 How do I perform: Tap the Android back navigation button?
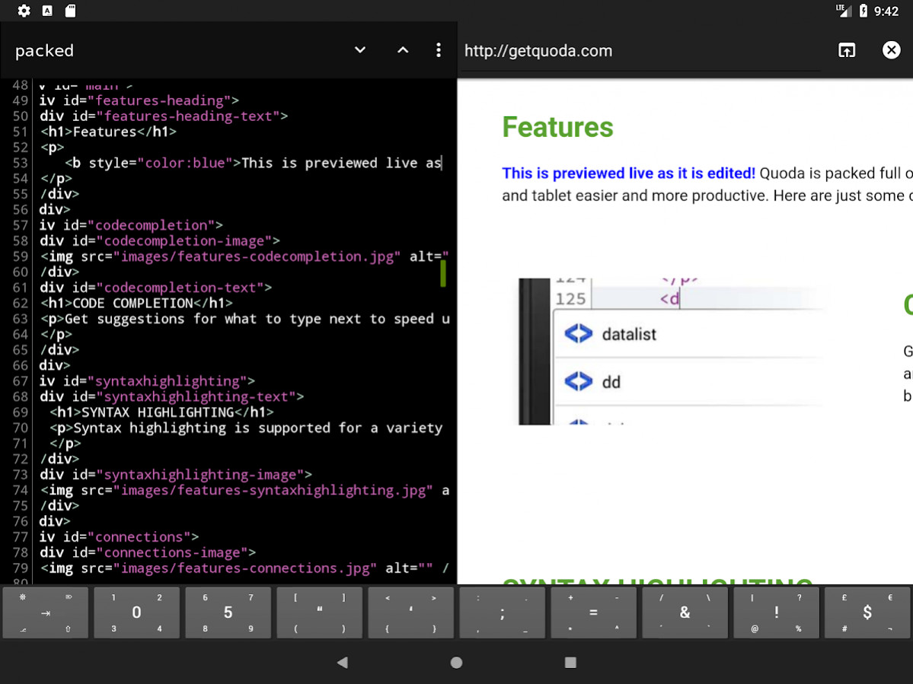pyautogui.click(x=342, y=662)
